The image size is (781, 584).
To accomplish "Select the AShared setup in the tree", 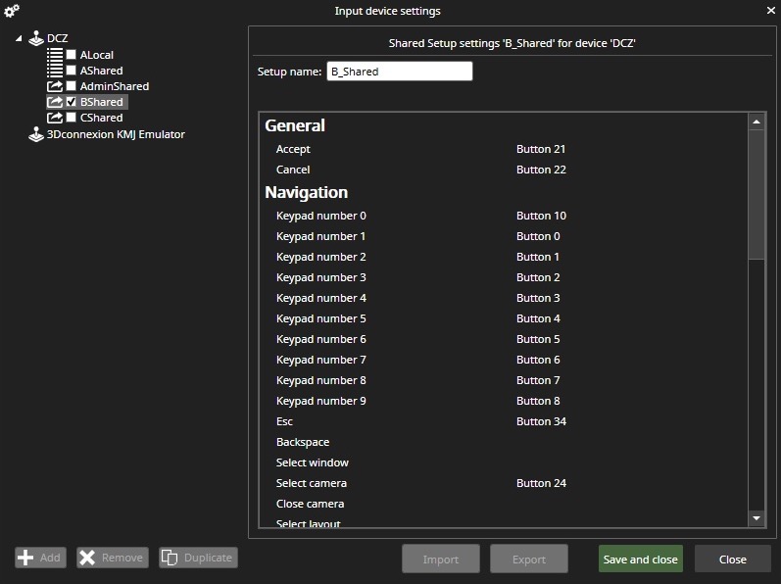I will 101,71.
